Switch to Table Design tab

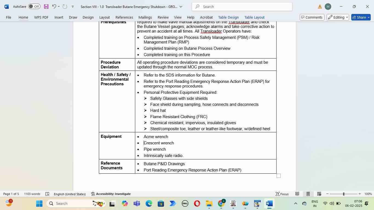pos(228,17)
